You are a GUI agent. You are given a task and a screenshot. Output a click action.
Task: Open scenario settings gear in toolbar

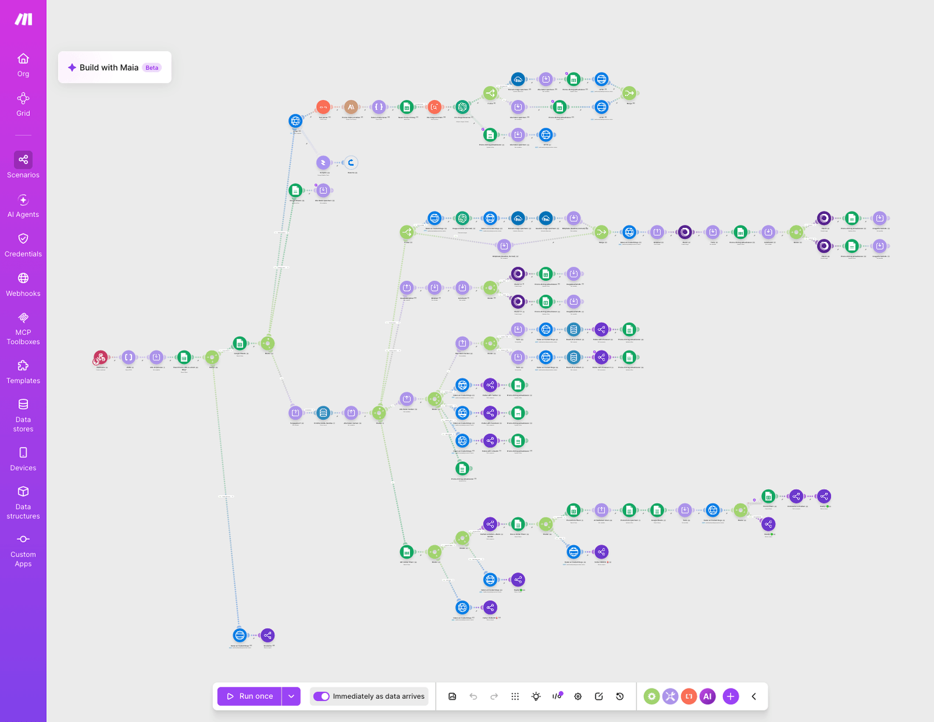[x=578, y=696]
